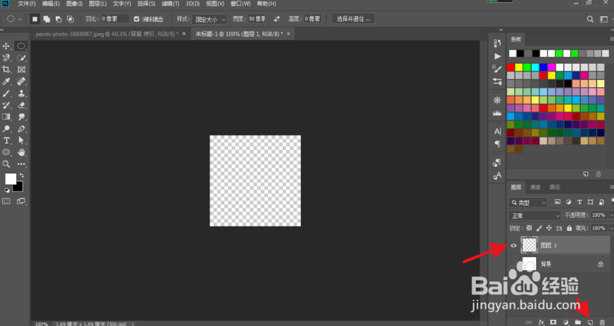Pick the red swatch in Swatches panel

[511, 68]
